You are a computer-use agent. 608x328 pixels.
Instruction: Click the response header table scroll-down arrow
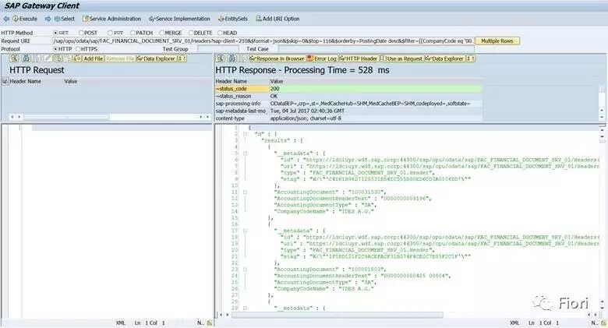point(602,118)
